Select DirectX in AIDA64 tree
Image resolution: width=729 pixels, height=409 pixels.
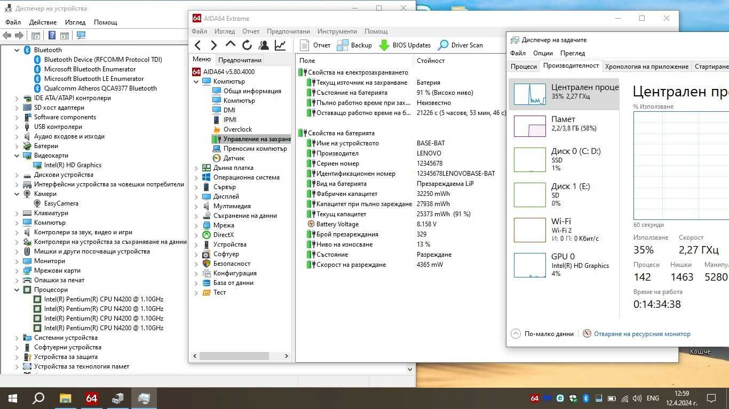(x=223, y=235)
